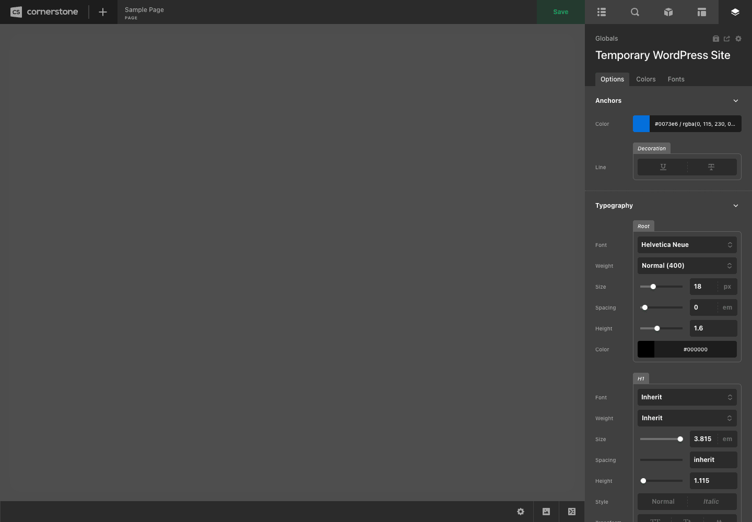Click the Save button

[561, 12]
